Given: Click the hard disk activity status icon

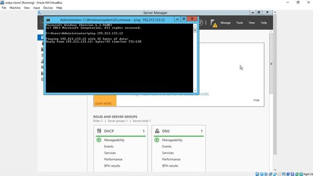Looking at the screenshot, I should coord(257,174).
